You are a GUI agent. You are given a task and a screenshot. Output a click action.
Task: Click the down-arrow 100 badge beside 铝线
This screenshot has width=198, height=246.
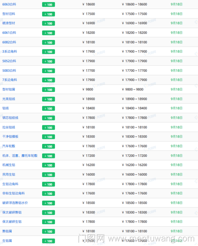[48, 109]
